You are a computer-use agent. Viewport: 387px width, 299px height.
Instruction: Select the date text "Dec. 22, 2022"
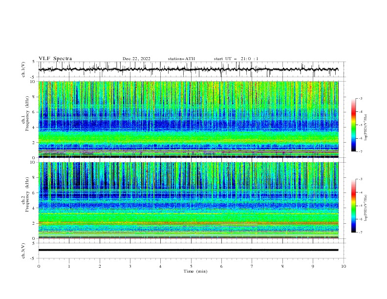[x=136, y=59]
